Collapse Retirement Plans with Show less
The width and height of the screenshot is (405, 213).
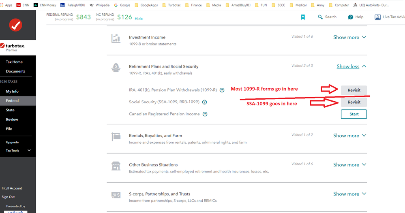click(x=351, y=66)
